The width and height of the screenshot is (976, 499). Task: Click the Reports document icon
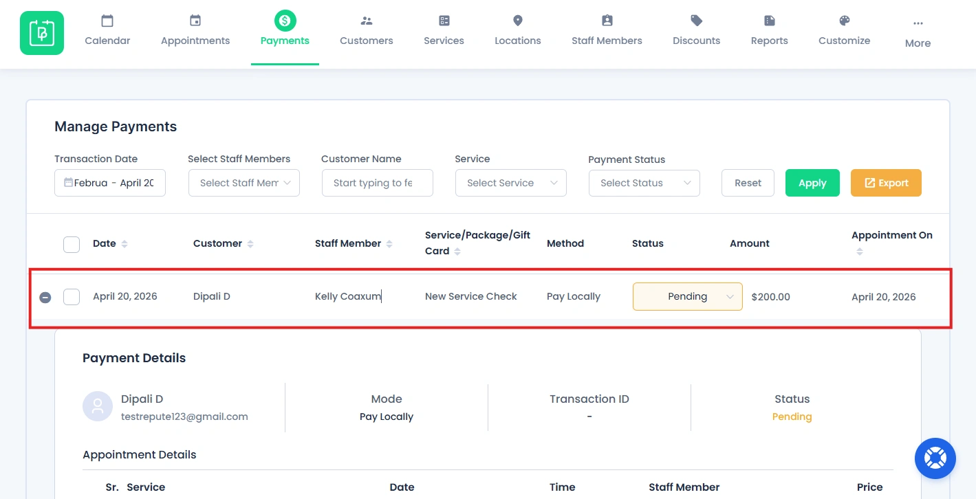770,21
